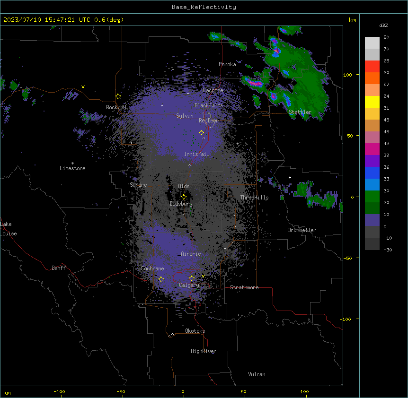
Task: Click the red 60-65 dBZ legend swatch
Action: click(372, 66)
